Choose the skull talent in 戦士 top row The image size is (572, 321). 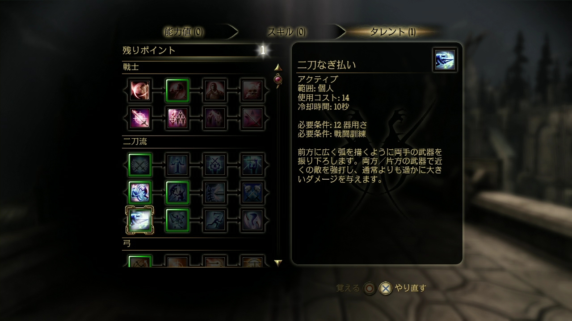tap(252, 91)
